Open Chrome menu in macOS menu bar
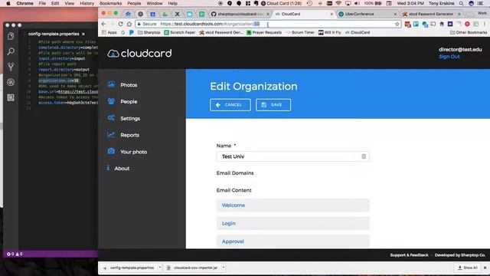490x276 pixels. [x=24, y=3]
